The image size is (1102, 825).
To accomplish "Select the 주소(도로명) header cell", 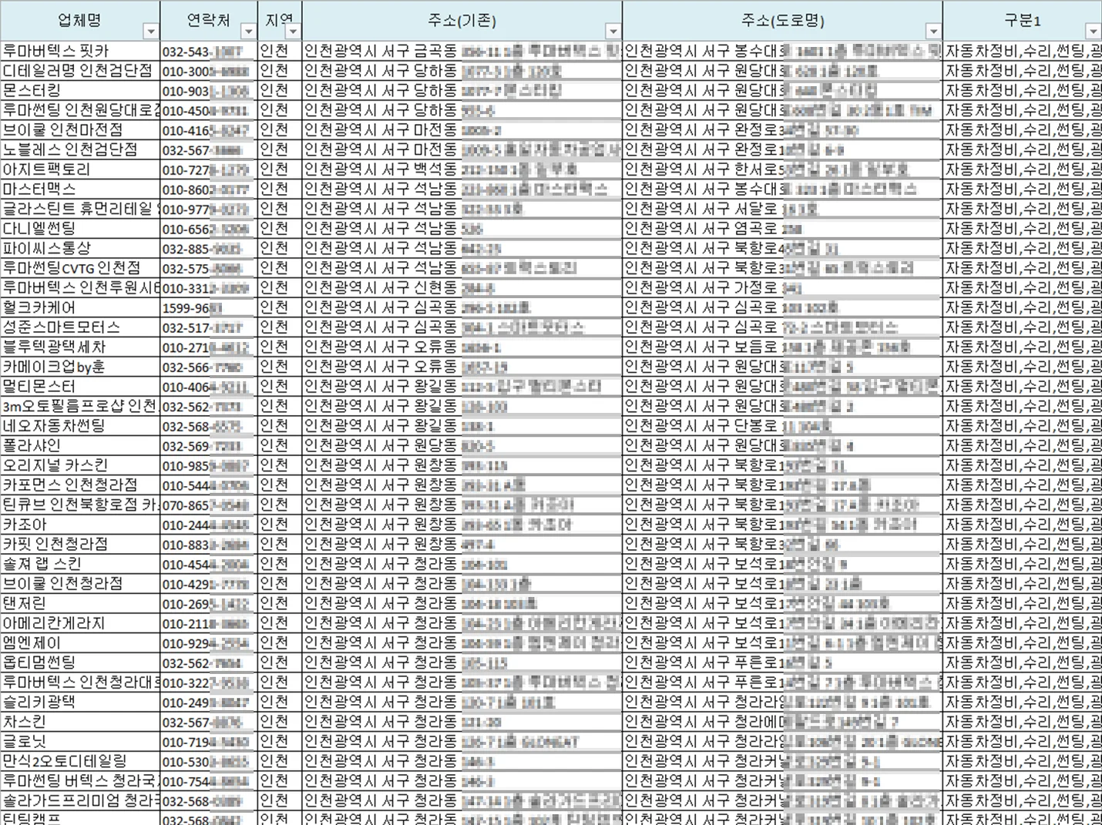I will pos(782,21).
